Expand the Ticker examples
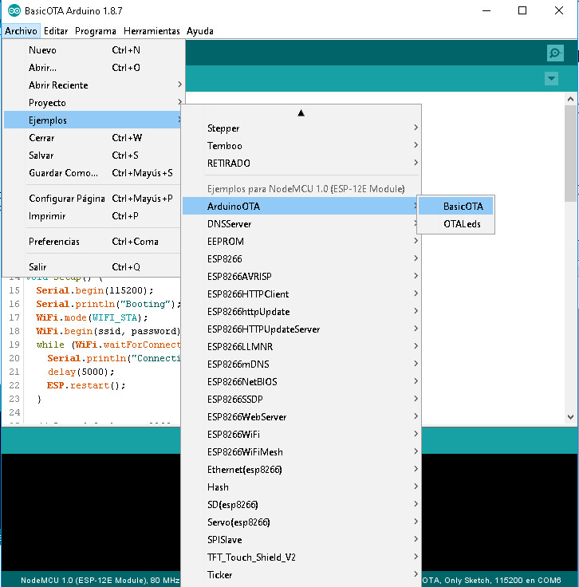This screenshot has height=587, width=579. pos(301,575)
